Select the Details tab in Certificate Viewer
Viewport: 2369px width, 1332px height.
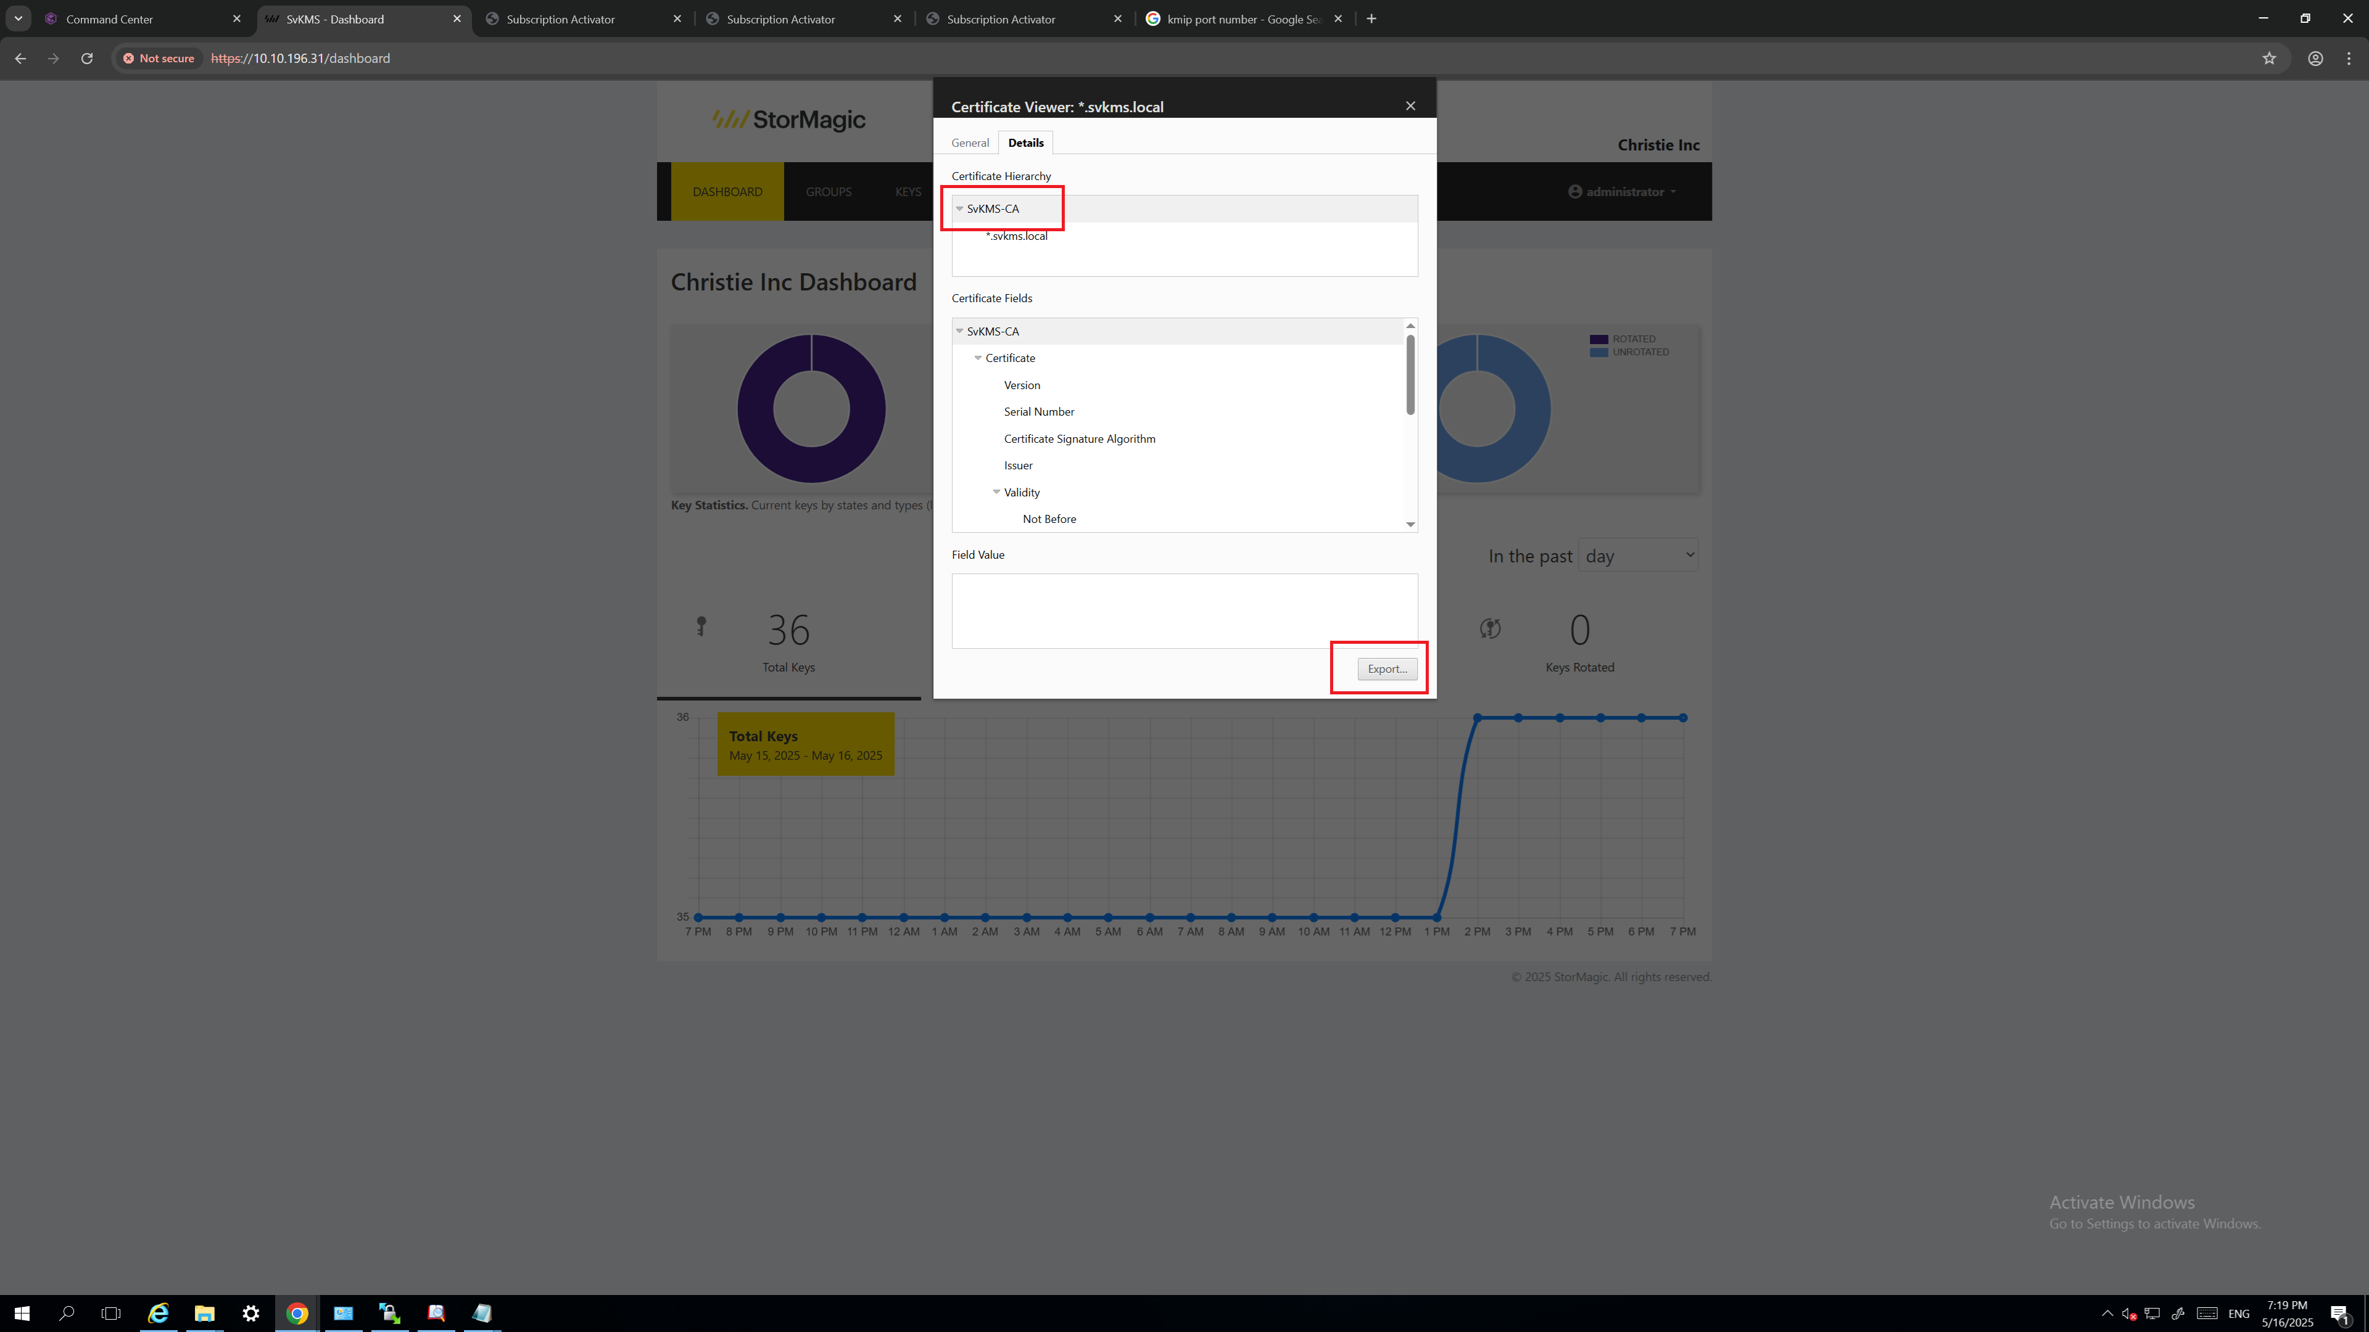click(1025, 142)
